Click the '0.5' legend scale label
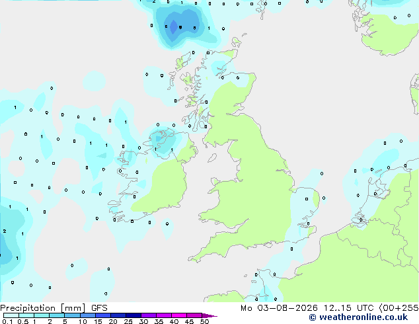The height and width of the screenshot is (324, 419). tap(22, 321)
